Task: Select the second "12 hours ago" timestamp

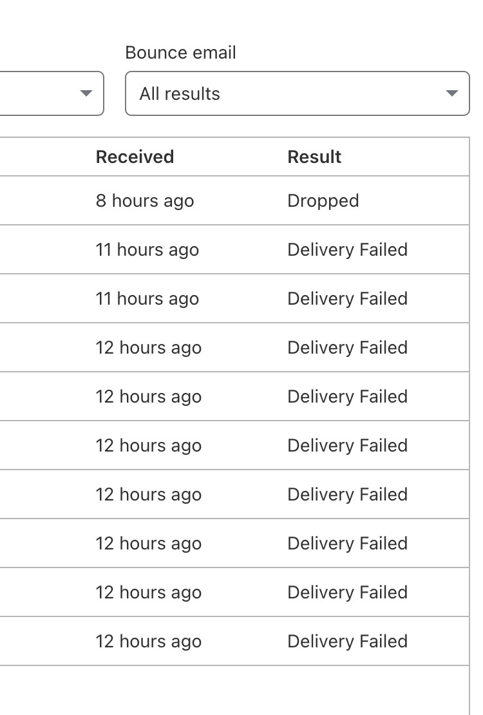Action: pos(149,396)
